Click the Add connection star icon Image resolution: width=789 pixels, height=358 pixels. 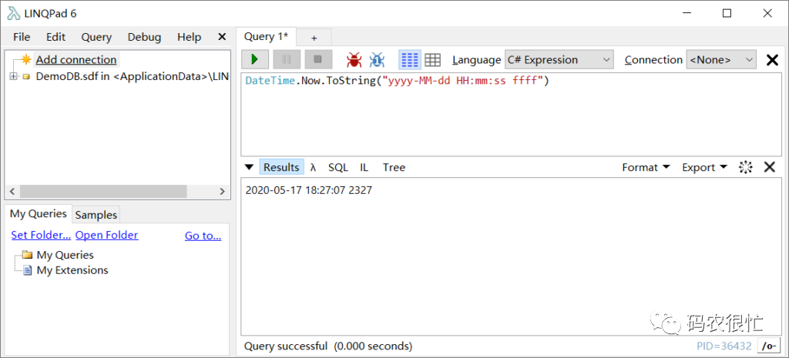(x=27, y=59)
